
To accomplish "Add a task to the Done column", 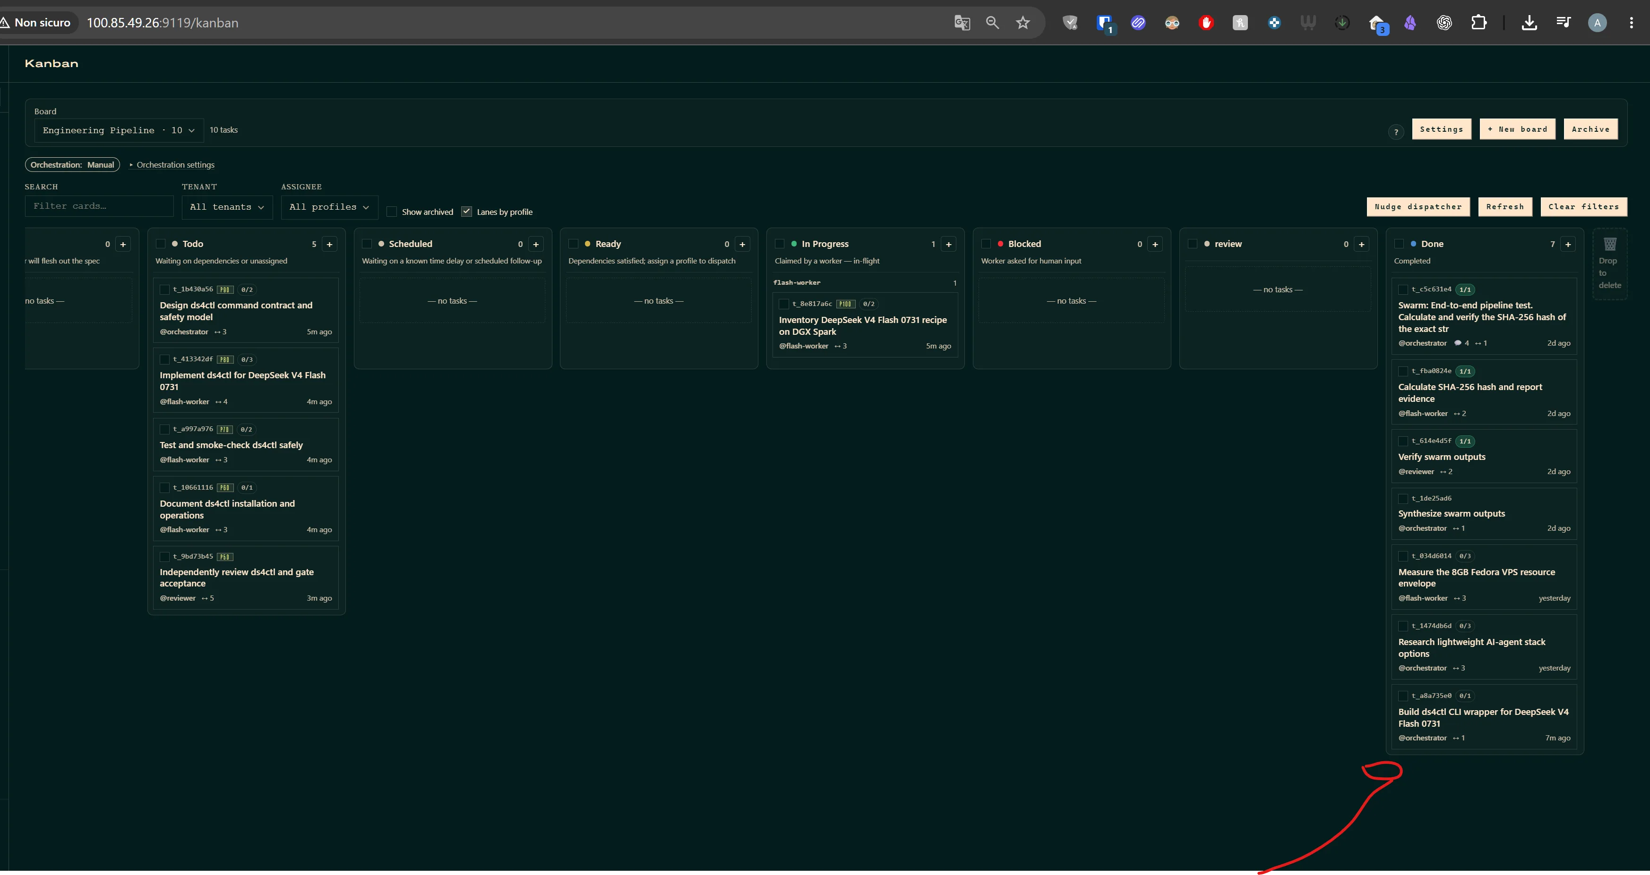I will 1568,244.
